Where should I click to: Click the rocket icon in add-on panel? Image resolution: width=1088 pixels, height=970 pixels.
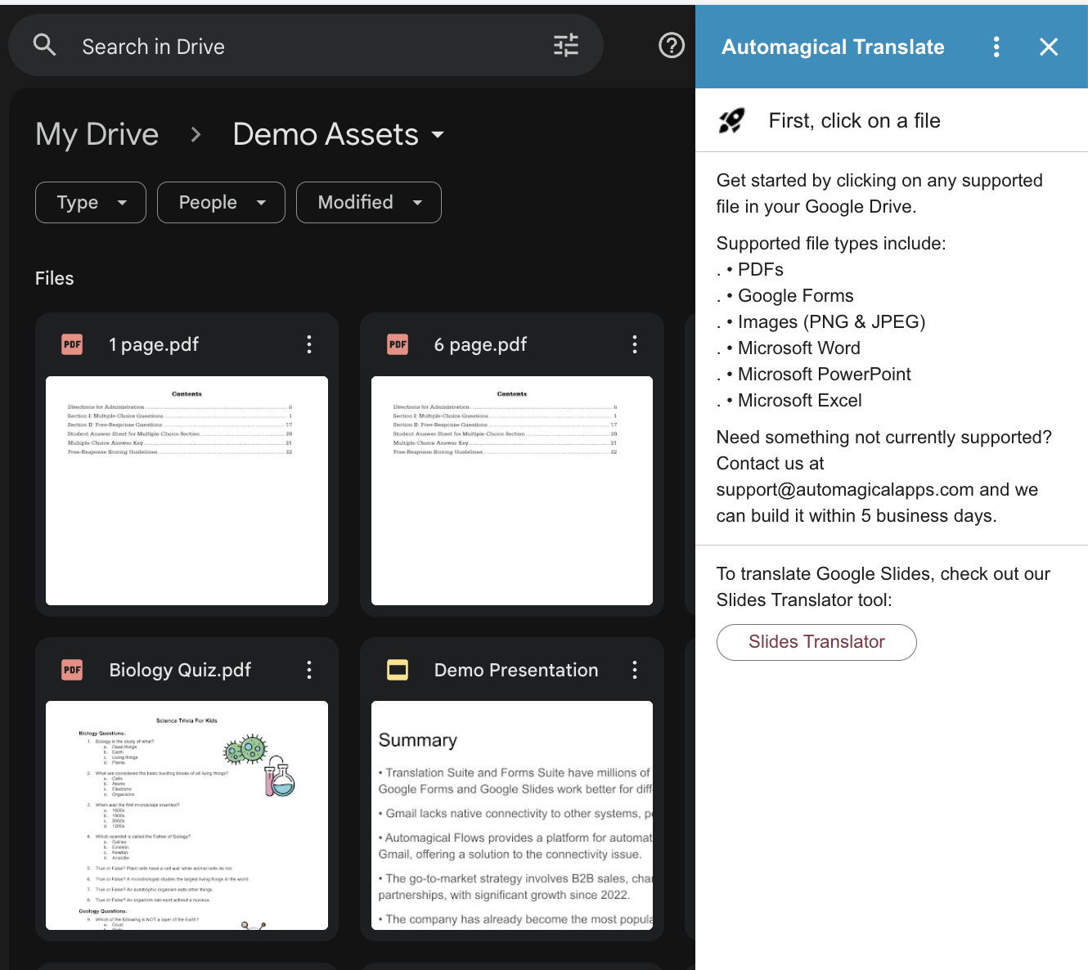[x=731, y=121]
